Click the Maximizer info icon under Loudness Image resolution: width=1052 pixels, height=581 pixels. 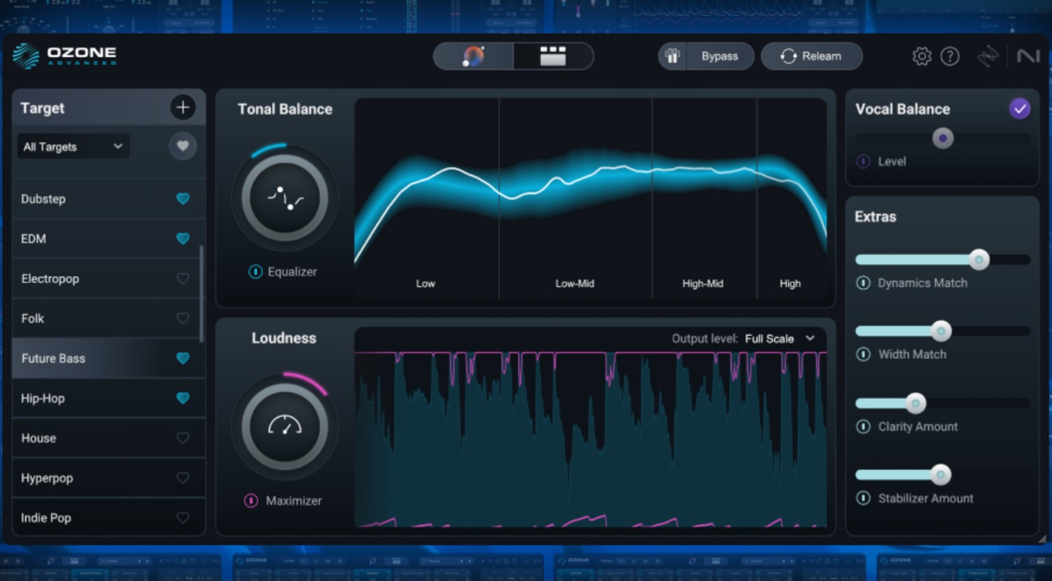point(251,501)
